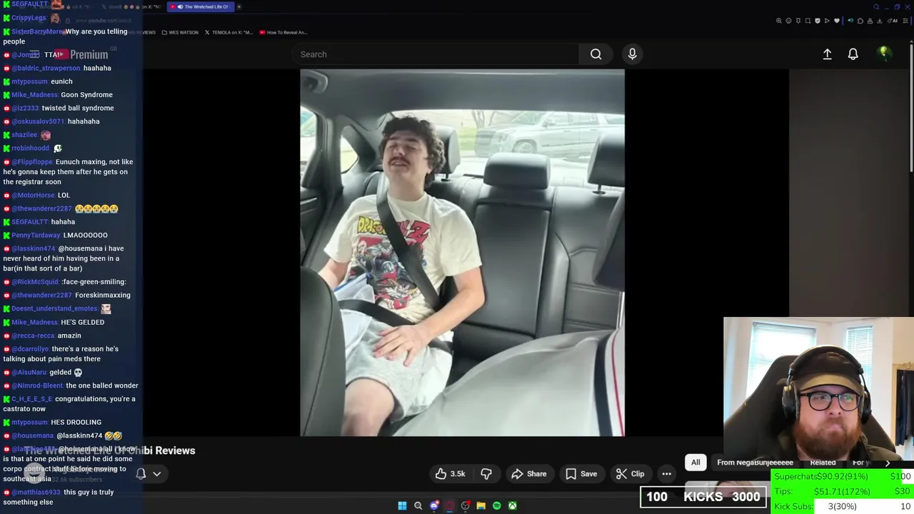Click the browser profile person icon
The width and height of the screenshot is (914, 514).
click(870, 21)
